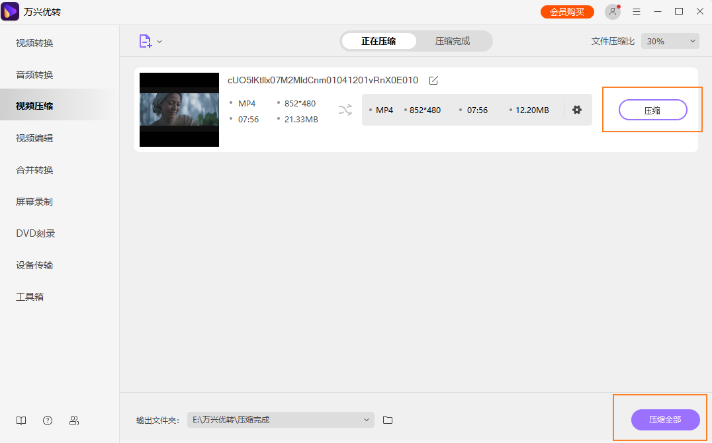Open the 30% 文件压缩比 dropdown
Screen dimensions: 712x443
coord(670,40)
